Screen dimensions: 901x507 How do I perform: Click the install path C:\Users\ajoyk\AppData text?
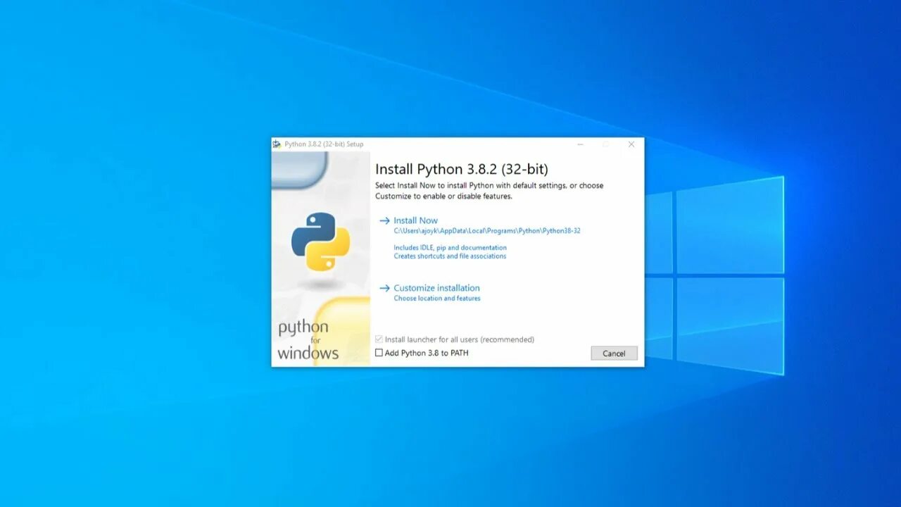(x=487, y=231)
